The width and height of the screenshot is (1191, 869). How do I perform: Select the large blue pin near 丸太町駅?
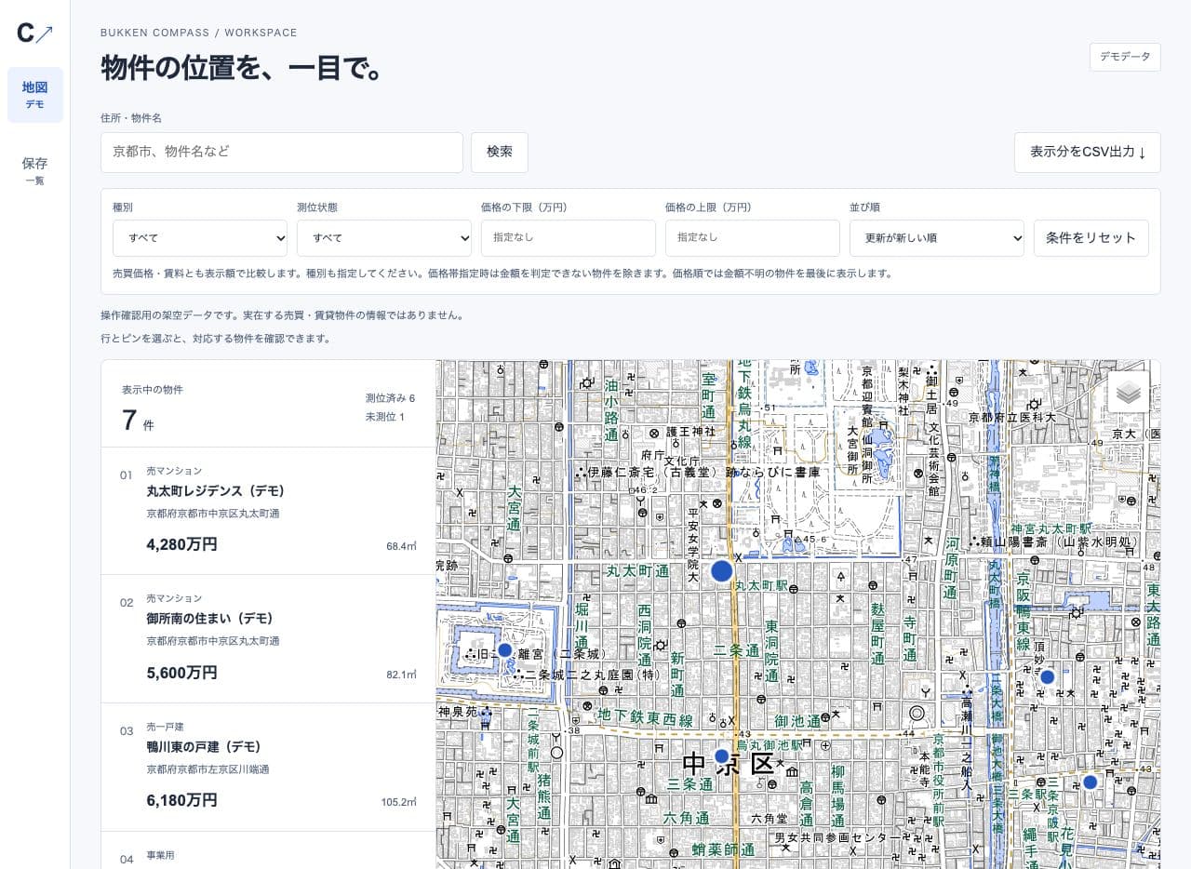722,571
